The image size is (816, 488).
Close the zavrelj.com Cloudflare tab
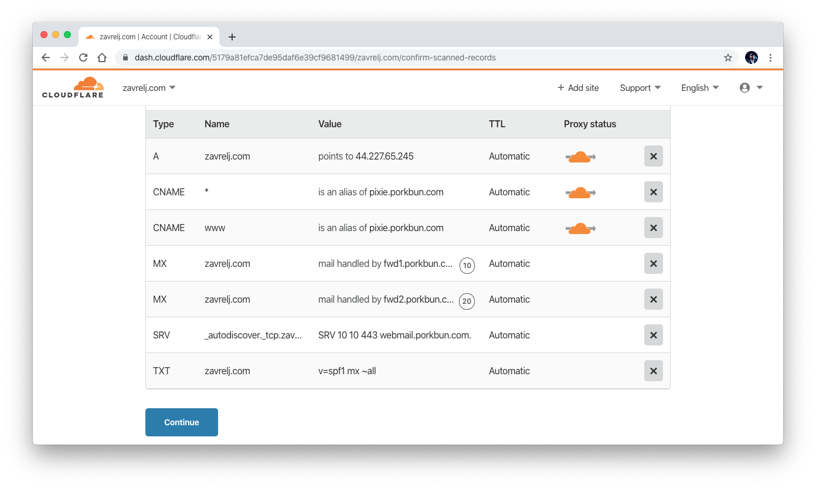(210, 37)
